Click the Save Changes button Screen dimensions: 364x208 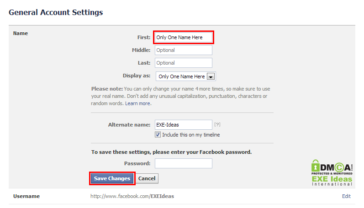[x=112, y=178]
